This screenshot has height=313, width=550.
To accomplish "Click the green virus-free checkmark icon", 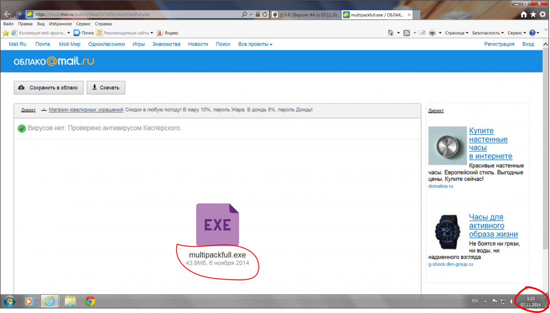I will (22, 128).
